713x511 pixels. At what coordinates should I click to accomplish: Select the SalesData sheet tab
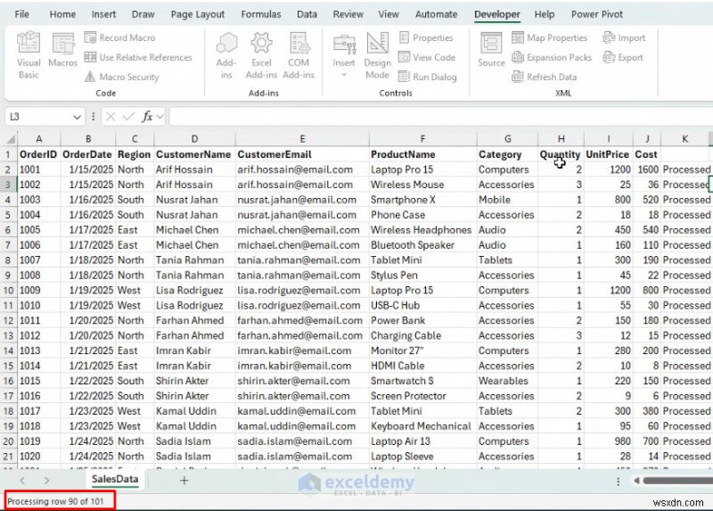(115, 479)
